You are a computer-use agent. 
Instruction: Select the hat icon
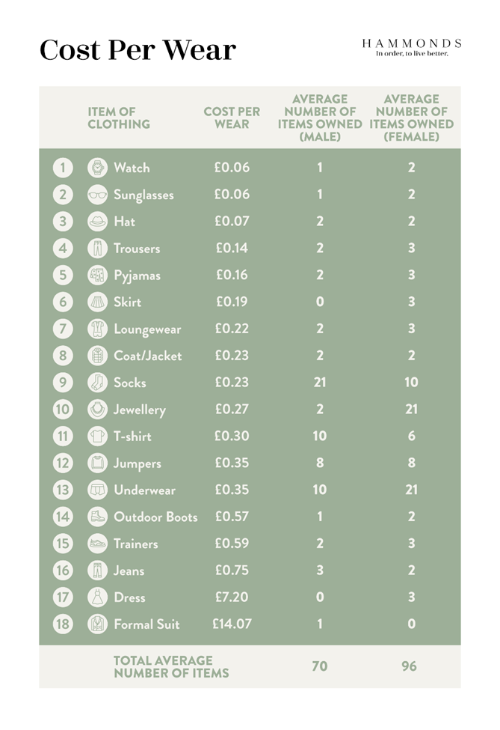(x=97, y=222)
